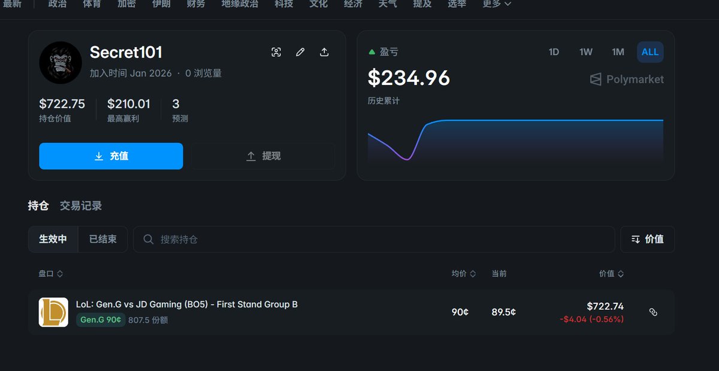
Task: Select the 已结束 positions filter
Action: [x=102, y=239]
